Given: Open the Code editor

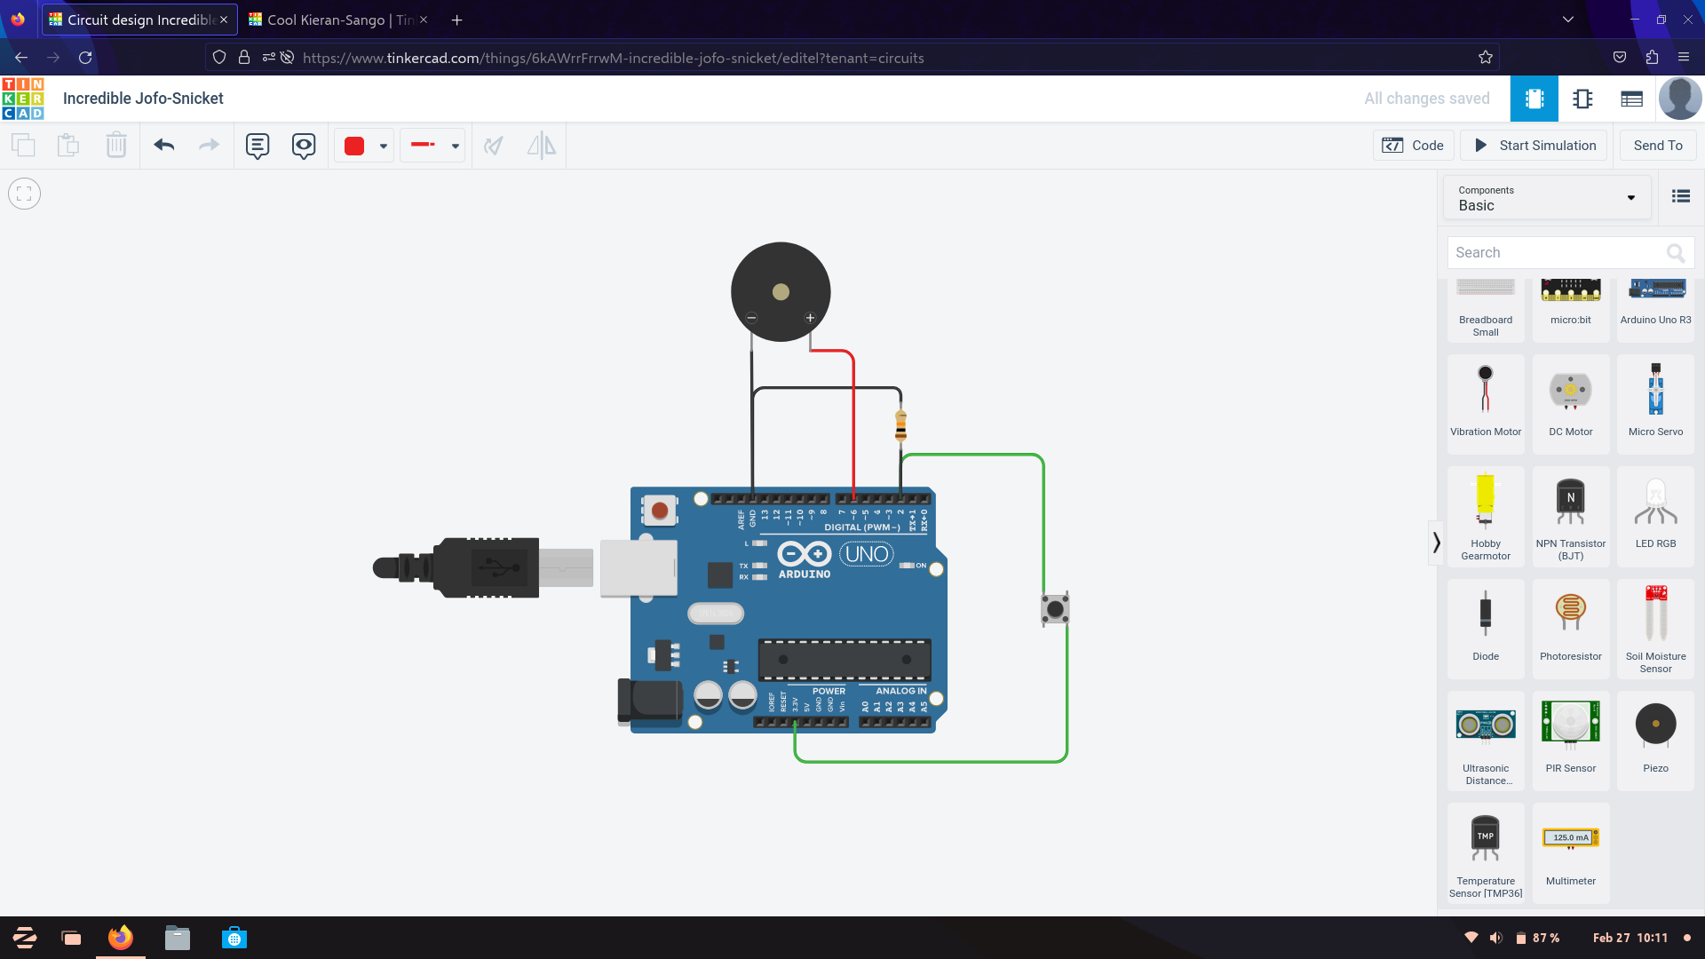Looking at the screenshot, I should point(1413,146).
